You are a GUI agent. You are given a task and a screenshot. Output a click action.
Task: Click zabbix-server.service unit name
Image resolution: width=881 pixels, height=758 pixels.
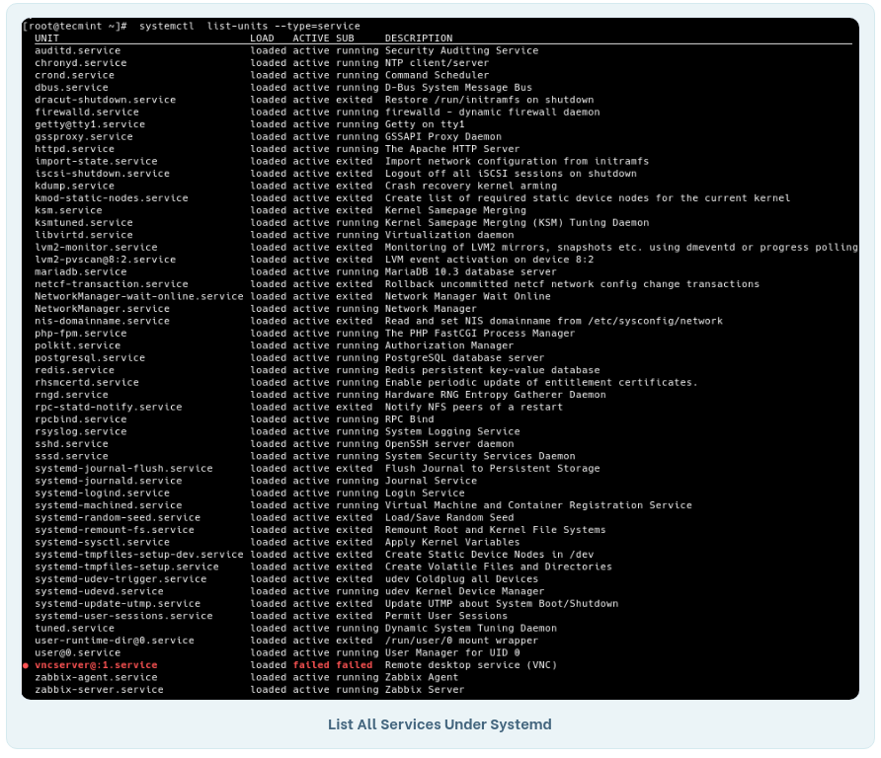tap(99, 690)
